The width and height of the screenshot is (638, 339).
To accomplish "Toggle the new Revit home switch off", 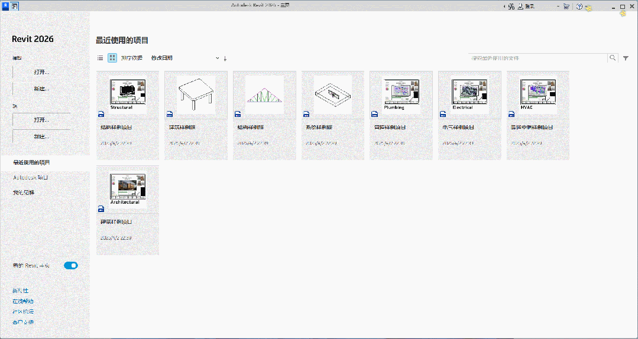I will coord(71,265).
